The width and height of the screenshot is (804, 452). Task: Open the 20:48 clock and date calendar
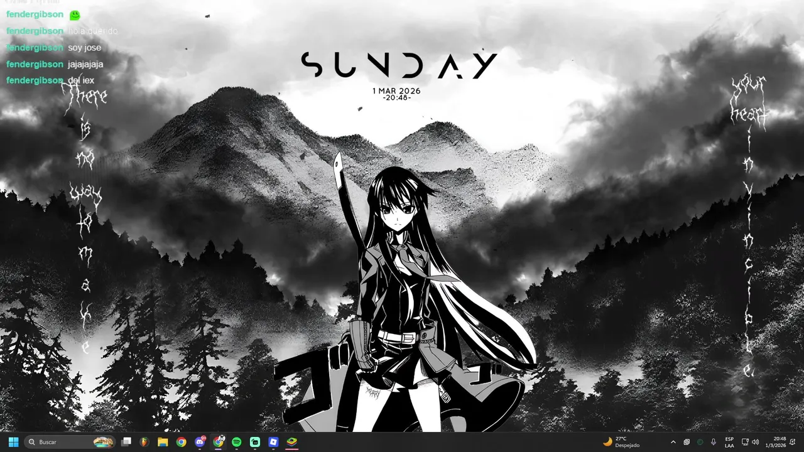[776, 442]
